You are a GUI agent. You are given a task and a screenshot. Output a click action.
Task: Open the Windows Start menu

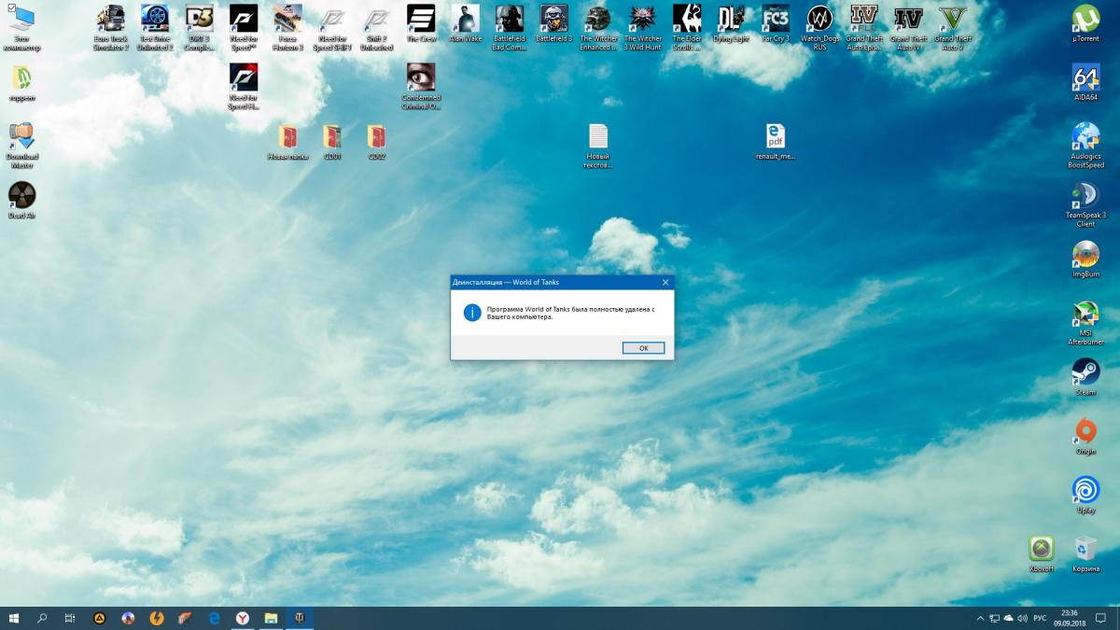(15, 618)
